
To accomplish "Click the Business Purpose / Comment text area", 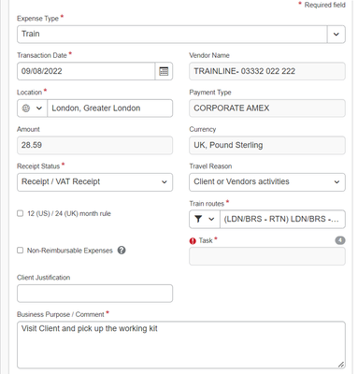I will (181, 345).
